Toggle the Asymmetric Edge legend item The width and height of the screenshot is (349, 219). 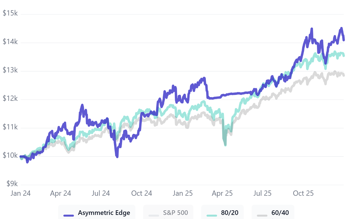point(104,213)
